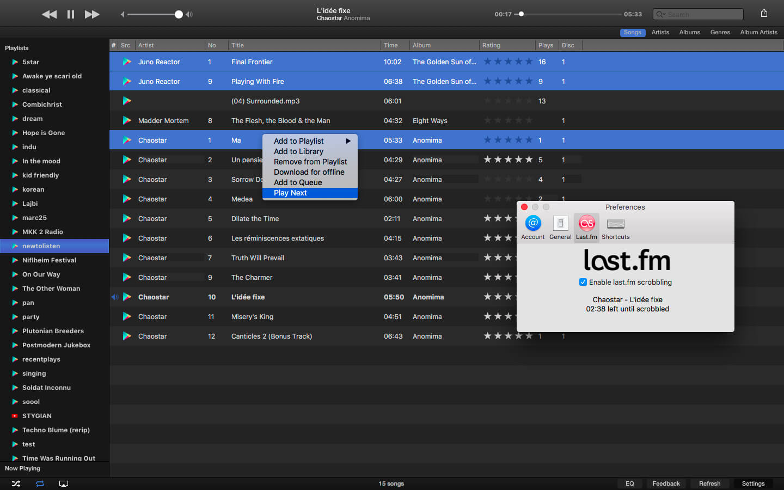Open Last.fm pane in Preferences

(x=586, y=227)
